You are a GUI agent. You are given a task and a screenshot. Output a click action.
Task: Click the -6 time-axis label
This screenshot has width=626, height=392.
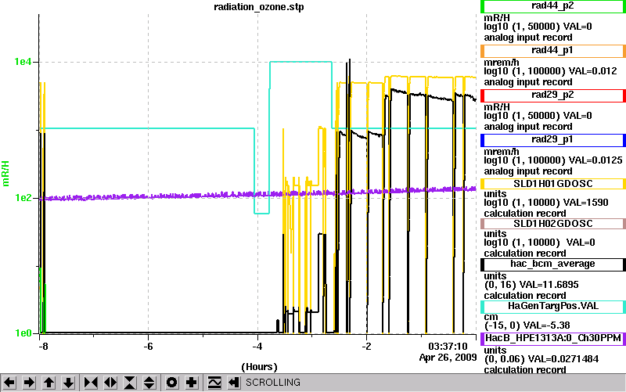(x=148, y=347)
